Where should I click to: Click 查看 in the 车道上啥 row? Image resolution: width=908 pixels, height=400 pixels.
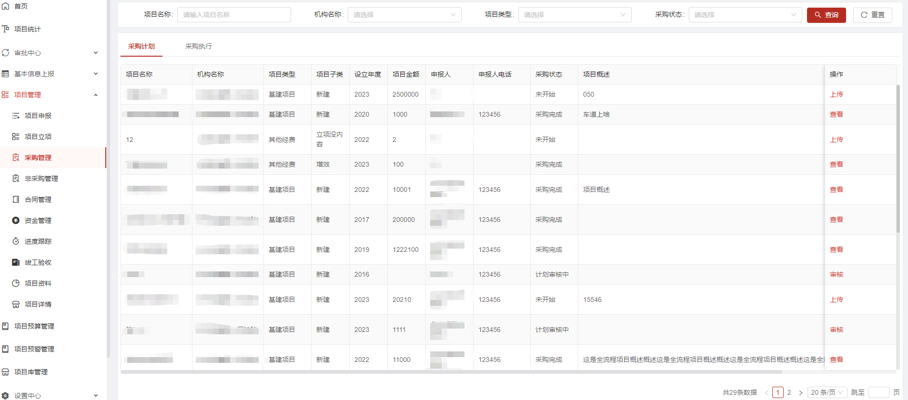click(837, 114)
